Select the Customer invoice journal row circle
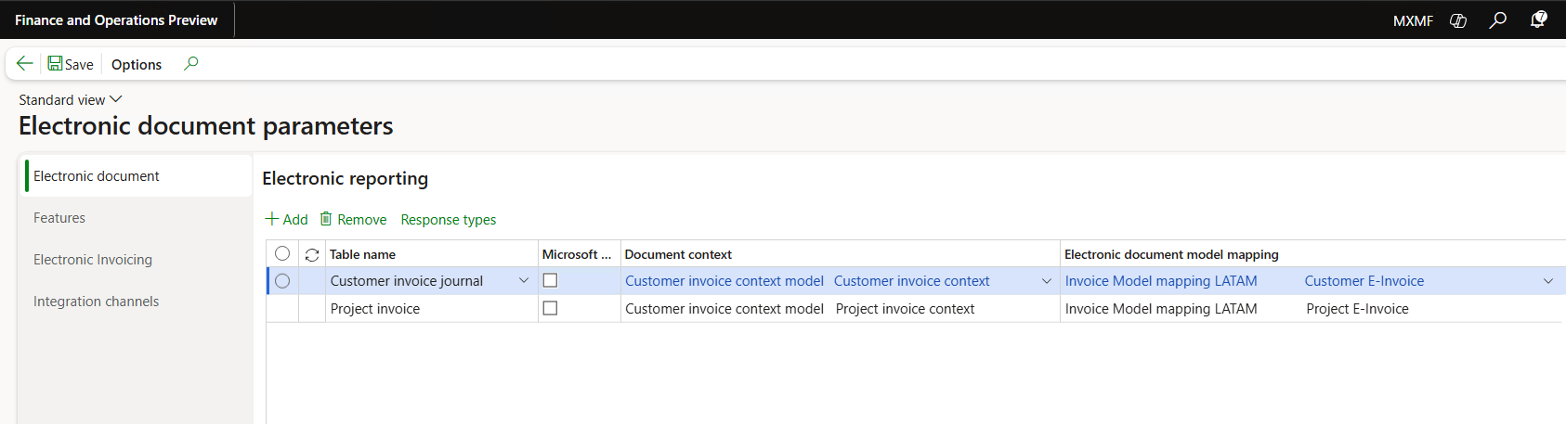 pyautogui.click(x=282, y=281)
